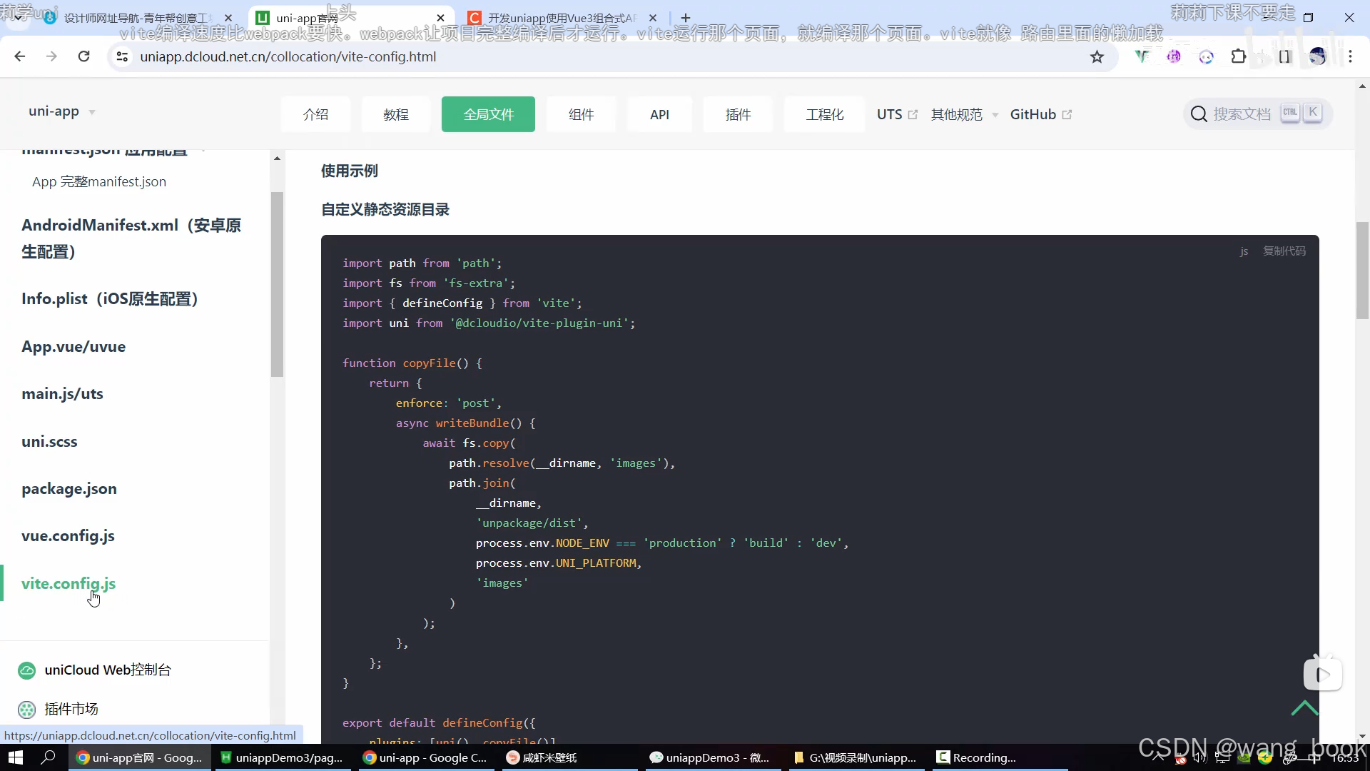Open the API navigation item

(x=659, y=114)
